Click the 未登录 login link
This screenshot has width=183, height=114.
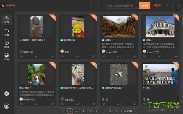coord(157,5)
